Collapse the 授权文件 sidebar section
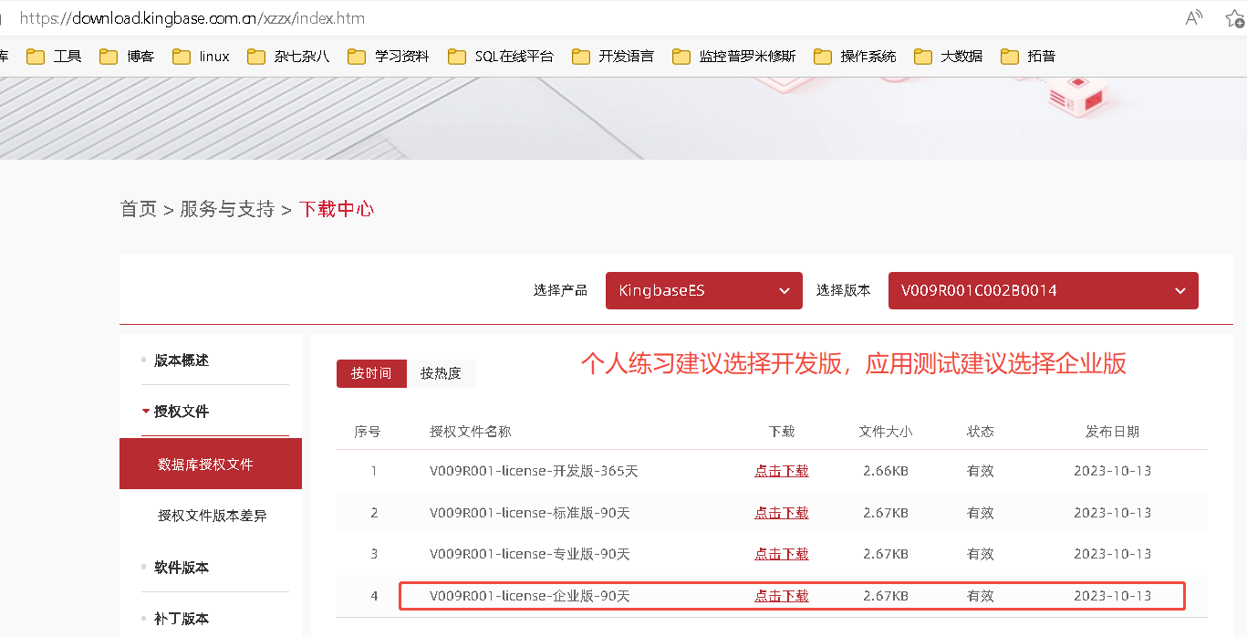This screenshot has width=1247, height=637. coord(181,412)
